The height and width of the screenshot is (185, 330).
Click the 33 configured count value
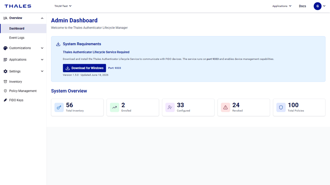[x=181, y=105]
